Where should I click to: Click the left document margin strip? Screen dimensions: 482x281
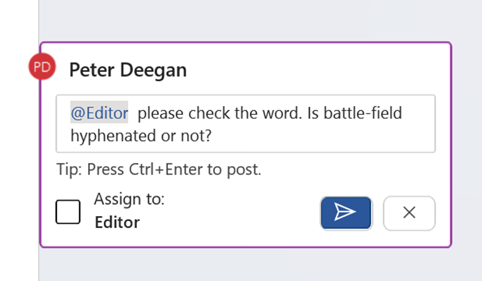click(x=19, y=156)
